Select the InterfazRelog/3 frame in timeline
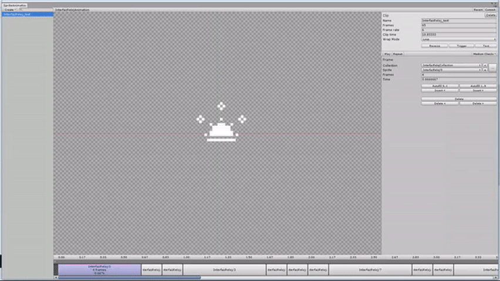The image size is (500, 281). click(x=224, y=270)
